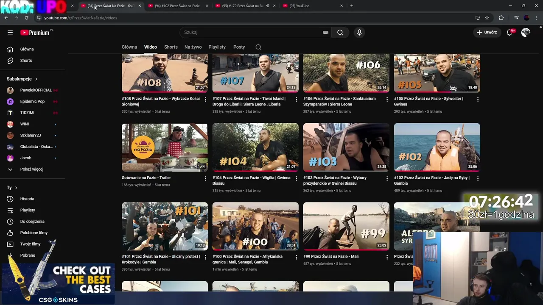Open options for #106 Sanktuarium Szympansów video
543x305 pixels.
(x=387, y=99)
